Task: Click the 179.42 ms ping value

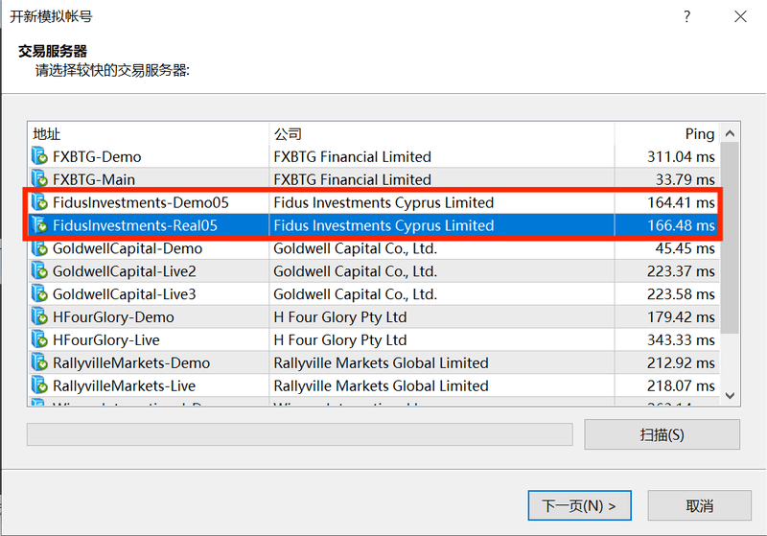Action: coord(681,317)
